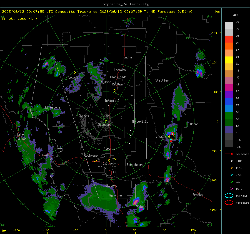The height and width of the screenshot is (234, 250).
Task: Click the RedDeer city label
Action: tap(118, 84)
